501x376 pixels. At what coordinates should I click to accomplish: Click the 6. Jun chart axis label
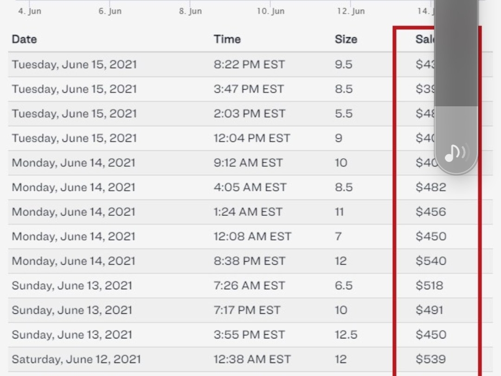110,11
